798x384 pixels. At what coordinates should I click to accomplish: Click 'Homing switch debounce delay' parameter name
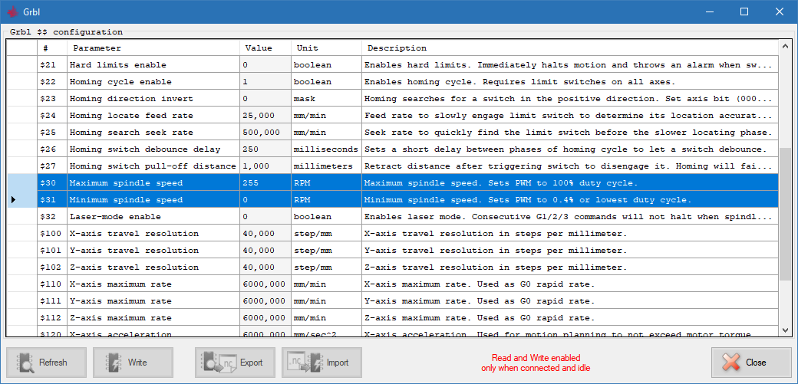coord(145,149)
